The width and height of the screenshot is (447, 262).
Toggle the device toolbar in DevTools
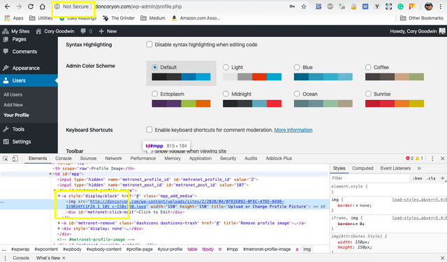coord(15,159)
